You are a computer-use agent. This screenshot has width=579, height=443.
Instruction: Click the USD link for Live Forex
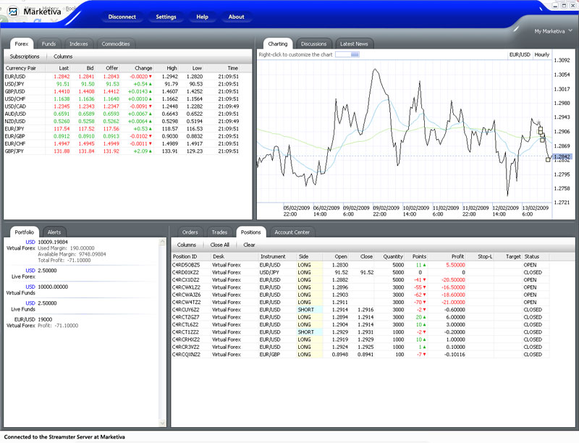30,270
